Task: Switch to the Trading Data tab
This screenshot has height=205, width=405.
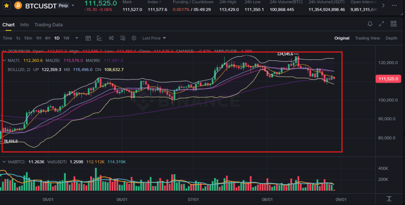Action: click(x=49, y=25)
